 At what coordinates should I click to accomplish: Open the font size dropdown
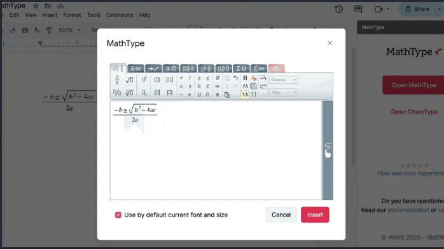click(x=283, y=92)
